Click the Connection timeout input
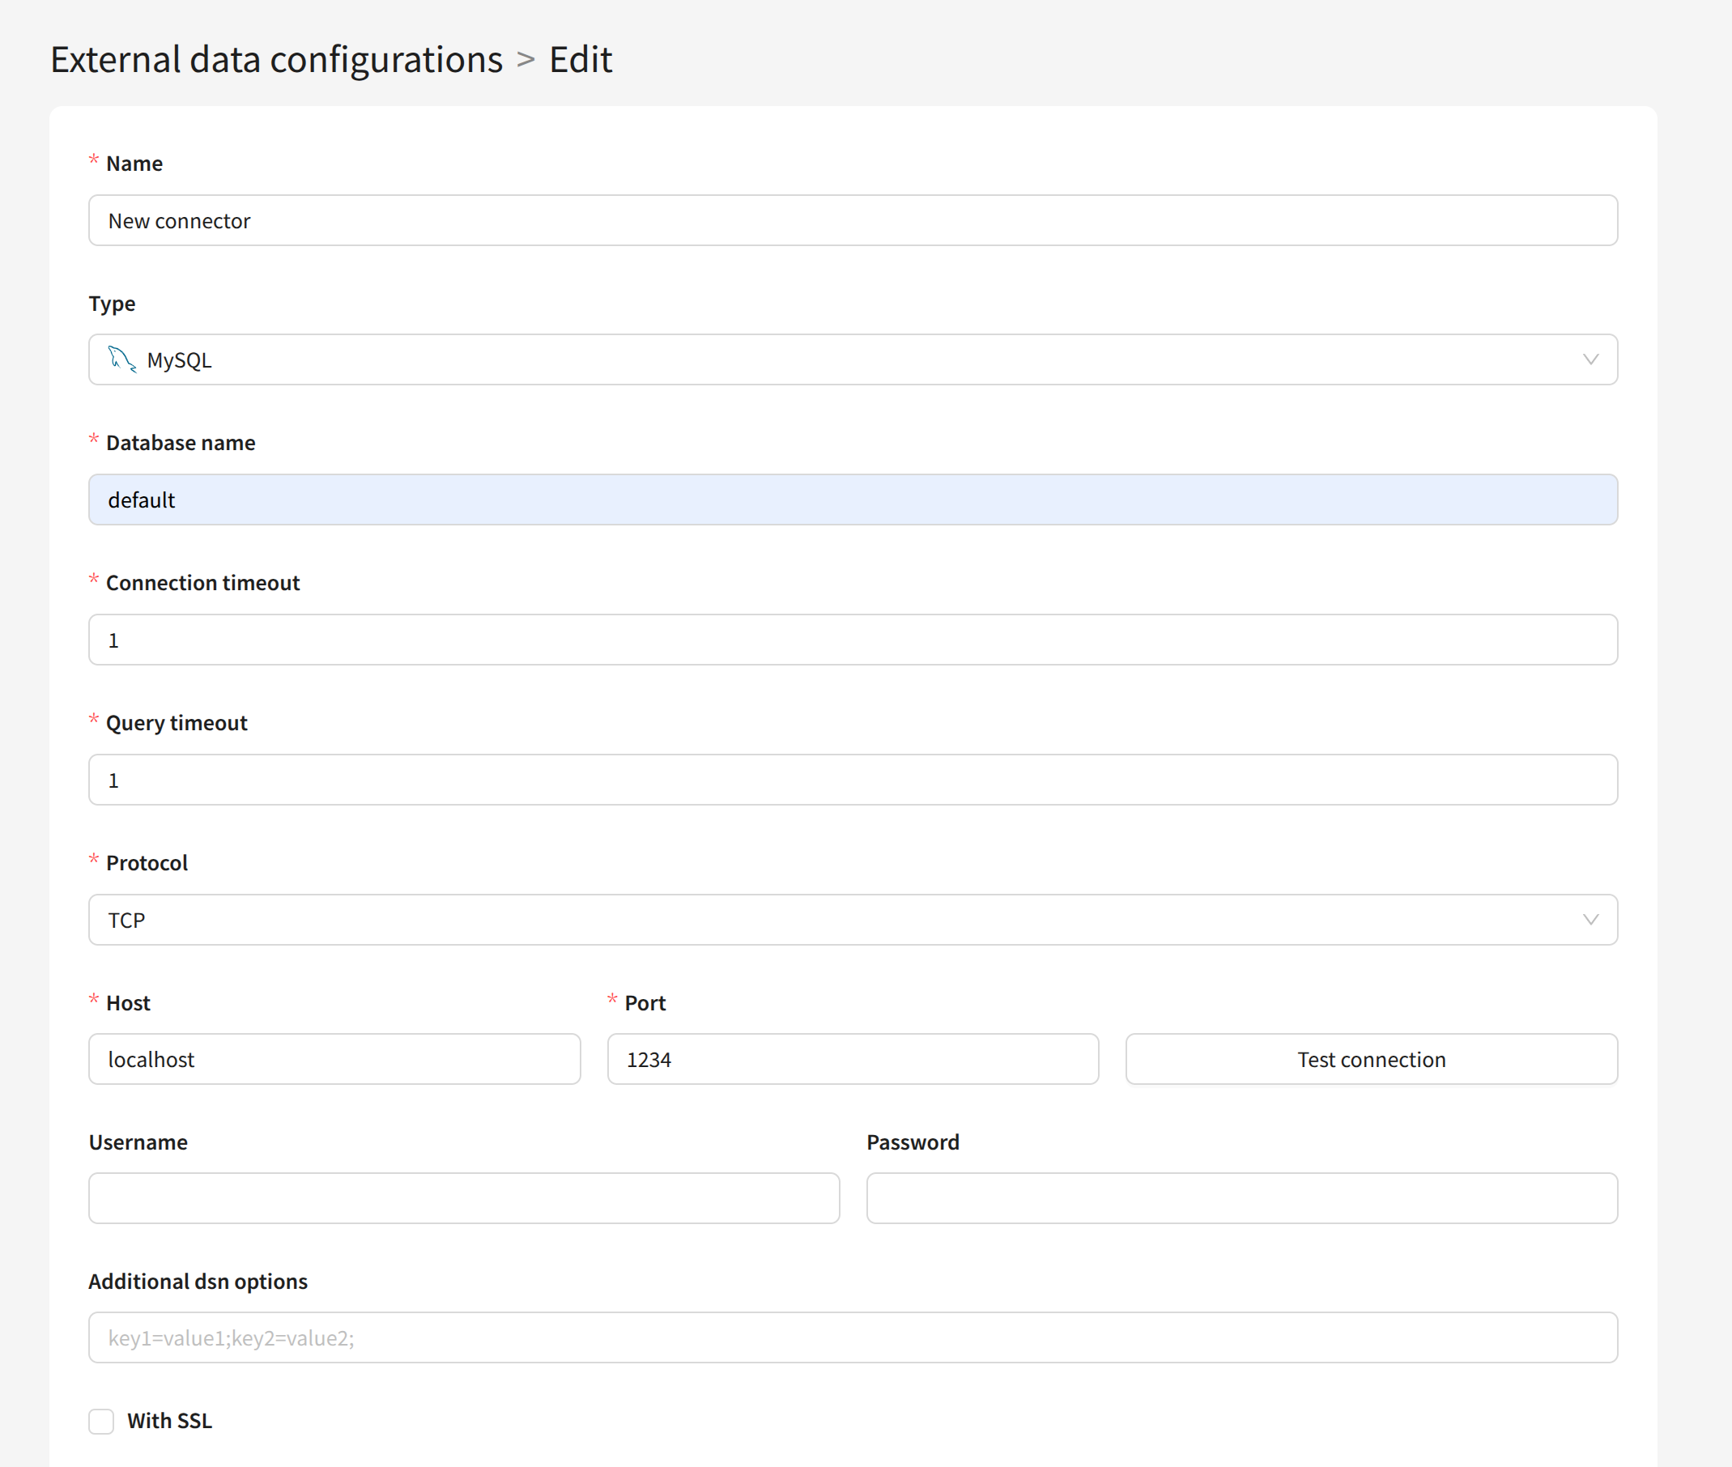 click(852, 640)
